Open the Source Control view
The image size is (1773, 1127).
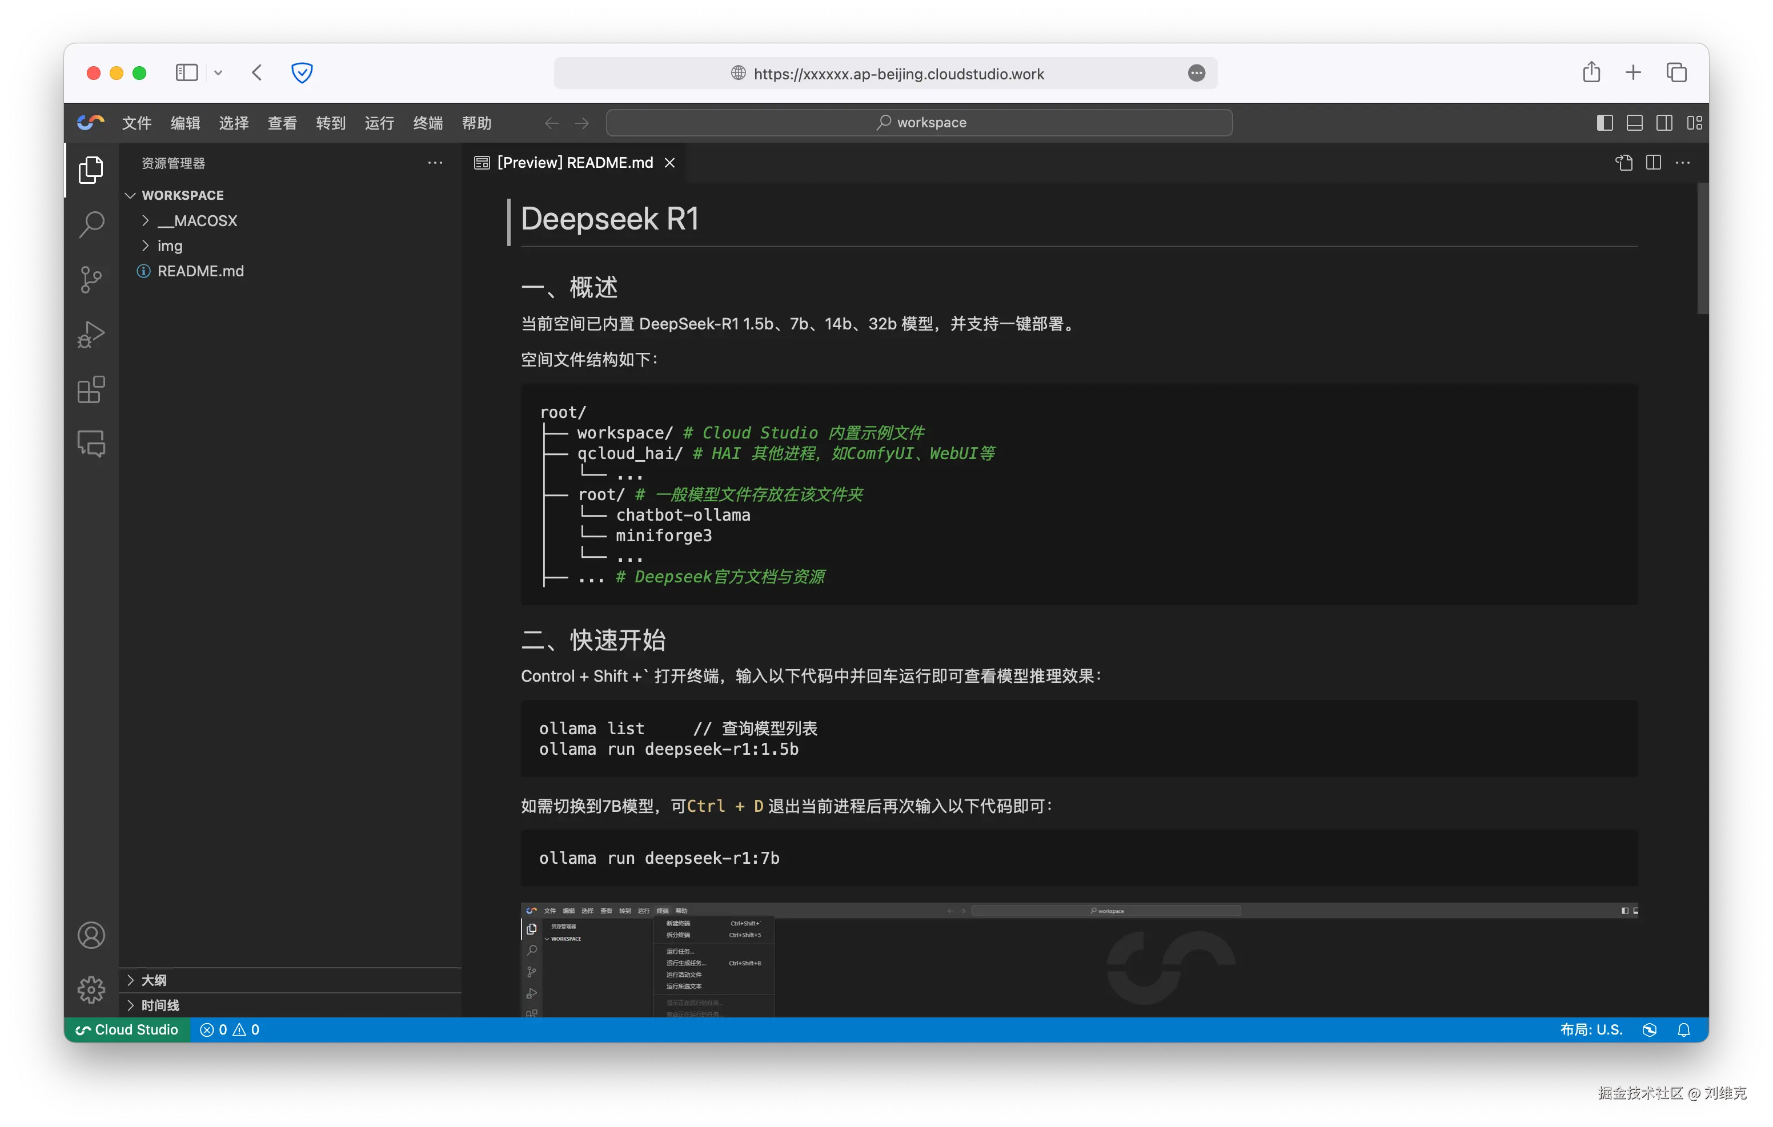91,280
